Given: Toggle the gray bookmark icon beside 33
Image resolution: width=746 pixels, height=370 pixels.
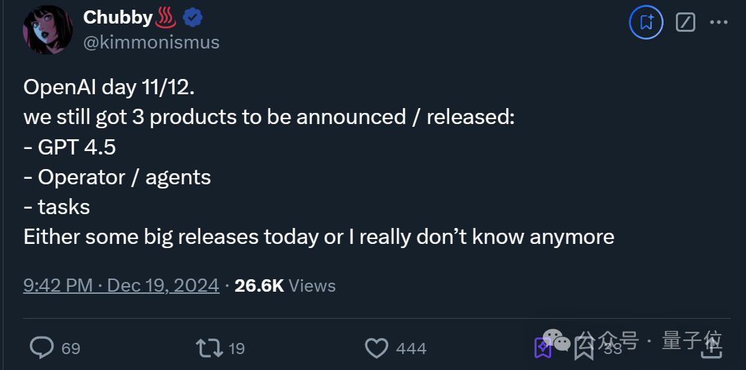Looking at the screenshot, I should tap(584, 349).
